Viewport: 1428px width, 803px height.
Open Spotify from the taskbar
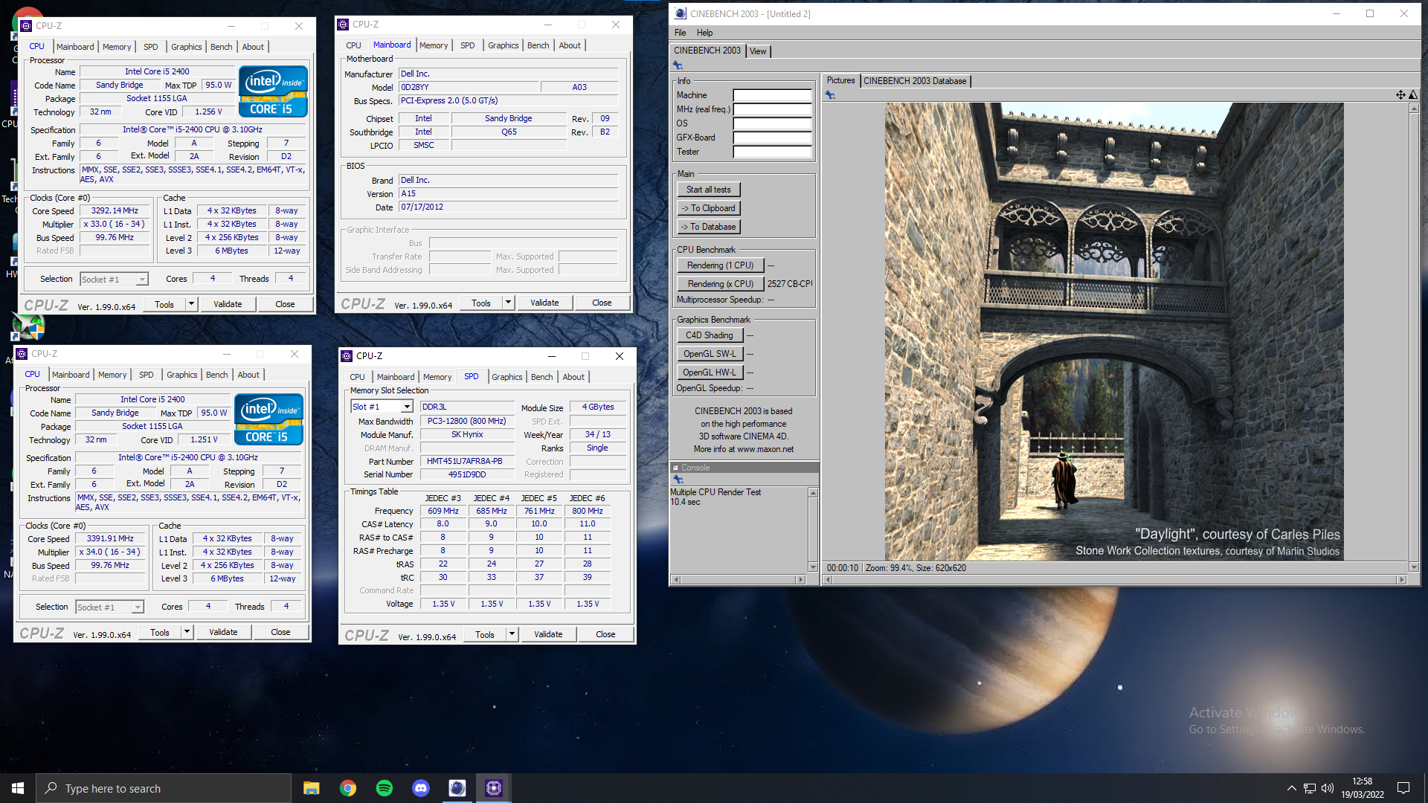pos(385,788)
